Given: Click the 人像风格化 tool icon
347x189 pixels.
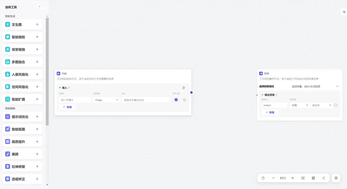Looking at the screenshot, I should coord(7,74).
